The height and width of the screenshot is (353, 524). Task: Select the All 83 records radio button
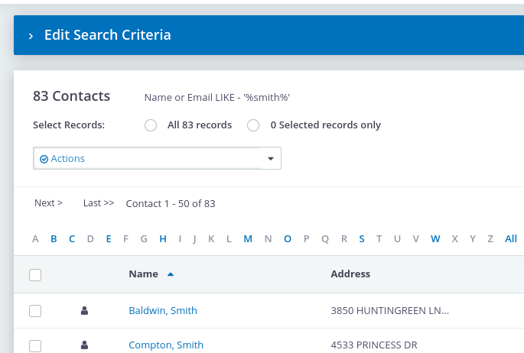(x=151, y=125)
